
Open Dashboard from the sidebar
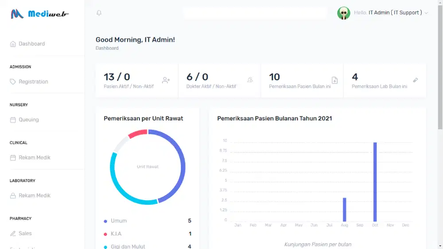pyautogui.click(x=31, y=44)
